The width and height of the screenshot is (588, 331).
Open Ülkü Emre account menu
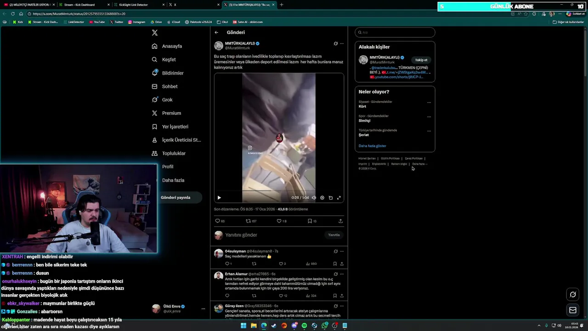point(180,308)
